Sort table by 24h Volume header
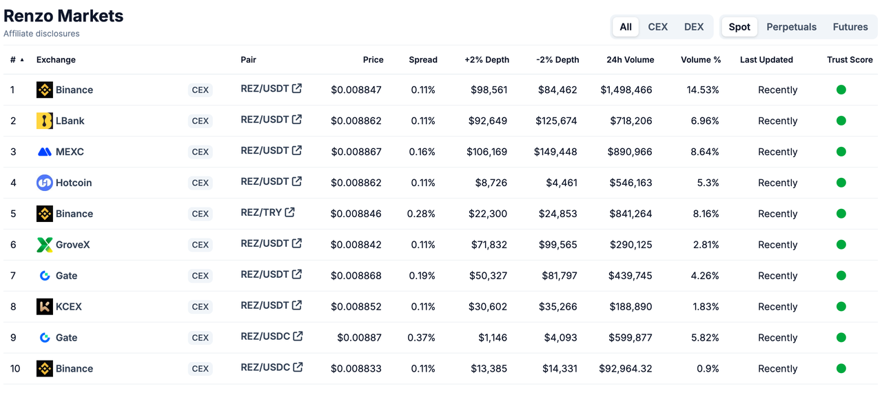 (630, 60)
